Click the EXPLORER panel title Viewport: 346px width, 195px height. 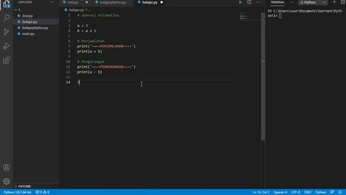25,2
